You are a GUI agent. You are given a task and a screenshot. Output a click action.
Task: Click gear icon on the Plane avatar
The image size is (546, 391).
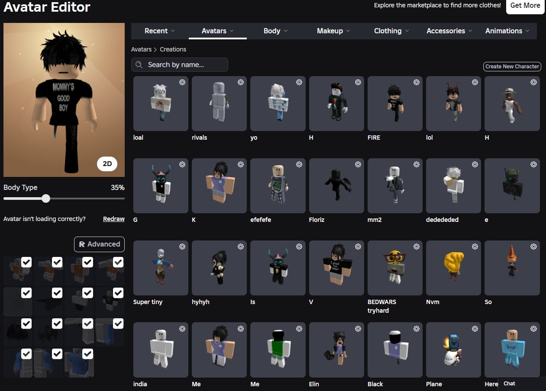(x=475, y=329)
